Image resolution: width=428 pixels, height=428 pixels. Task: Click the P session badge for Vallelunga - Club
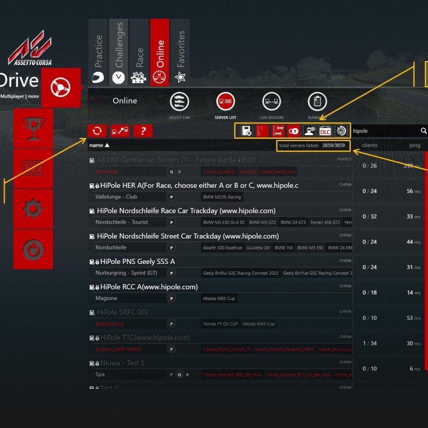coord(171,197)
